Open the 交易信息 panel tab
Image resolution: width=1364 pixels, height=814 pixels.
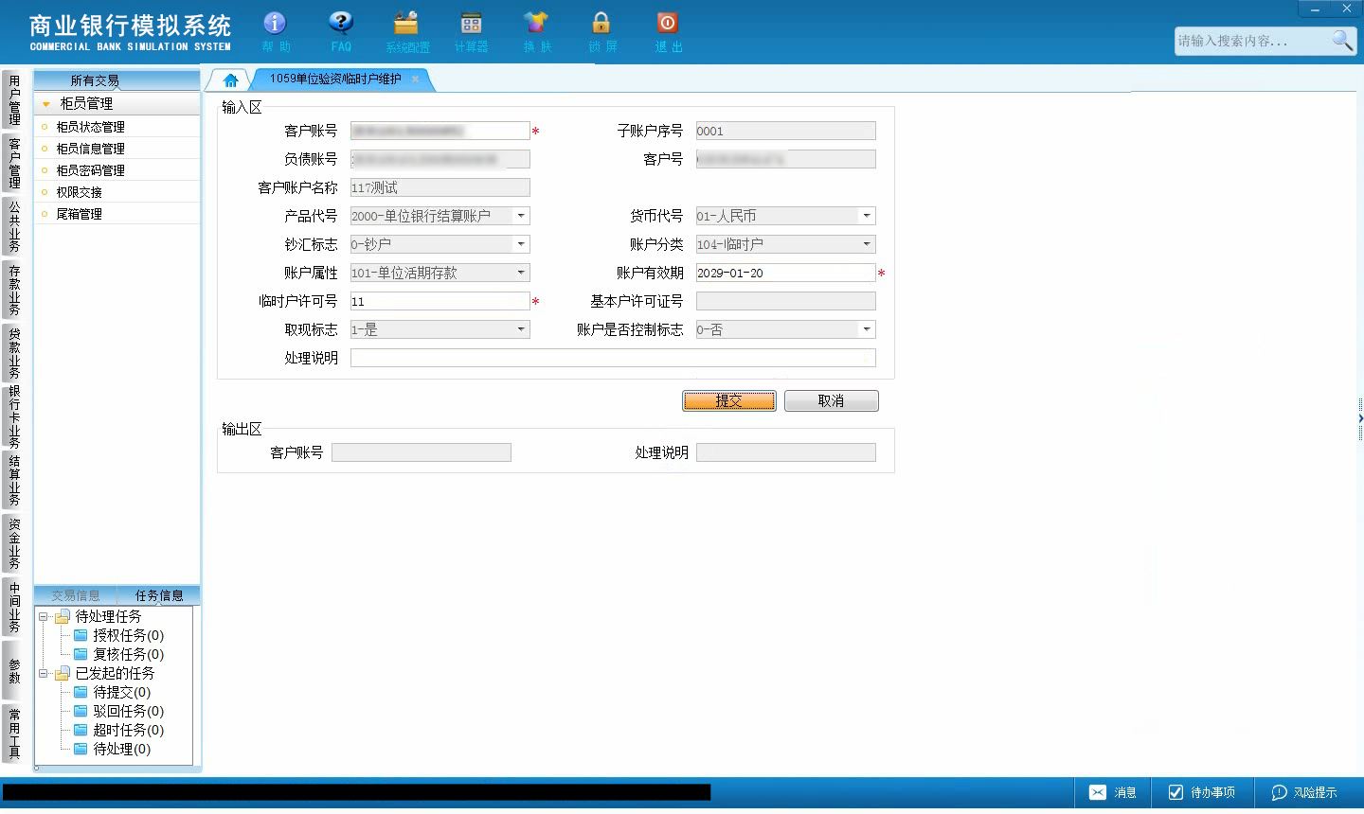click(x=76, y=595)
